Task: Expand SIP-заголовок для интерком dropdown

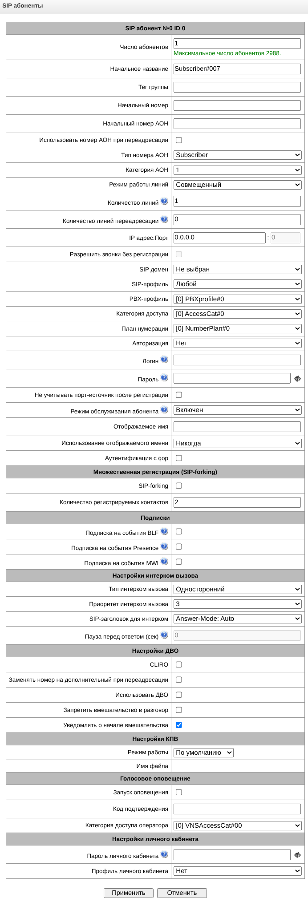Action: tap(238, 619)
